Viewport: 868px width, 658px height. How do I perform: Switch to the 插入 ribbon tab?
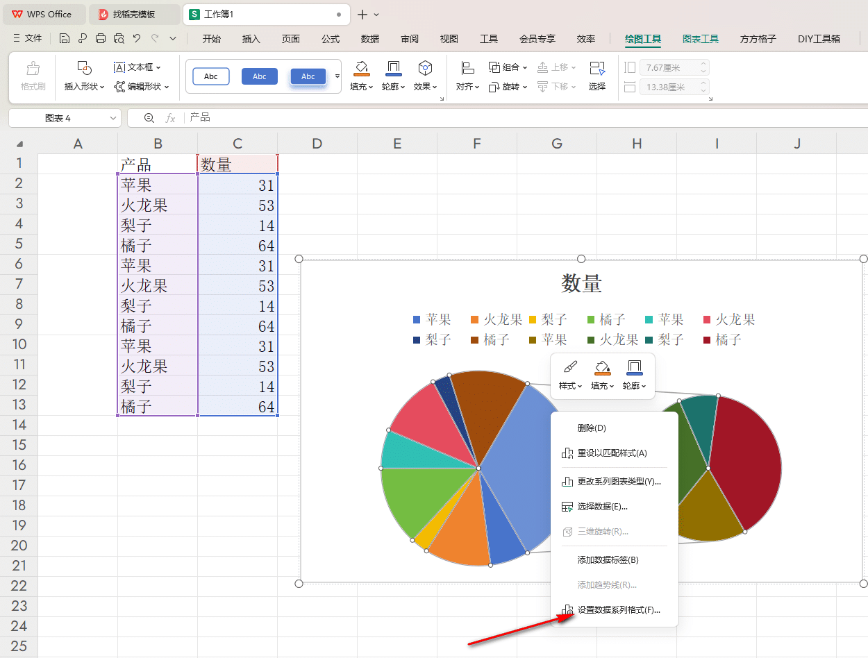click(x=251, y=39)
